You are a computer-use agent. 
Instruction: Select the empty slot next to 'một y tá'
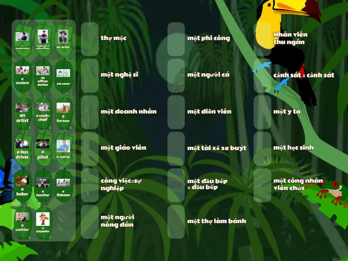263,112
